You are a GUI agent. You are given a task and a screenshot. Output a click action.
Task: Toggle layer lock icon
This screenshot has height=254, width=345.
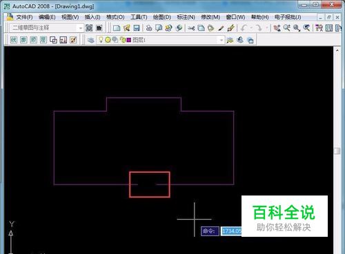(x=122, y=40)
